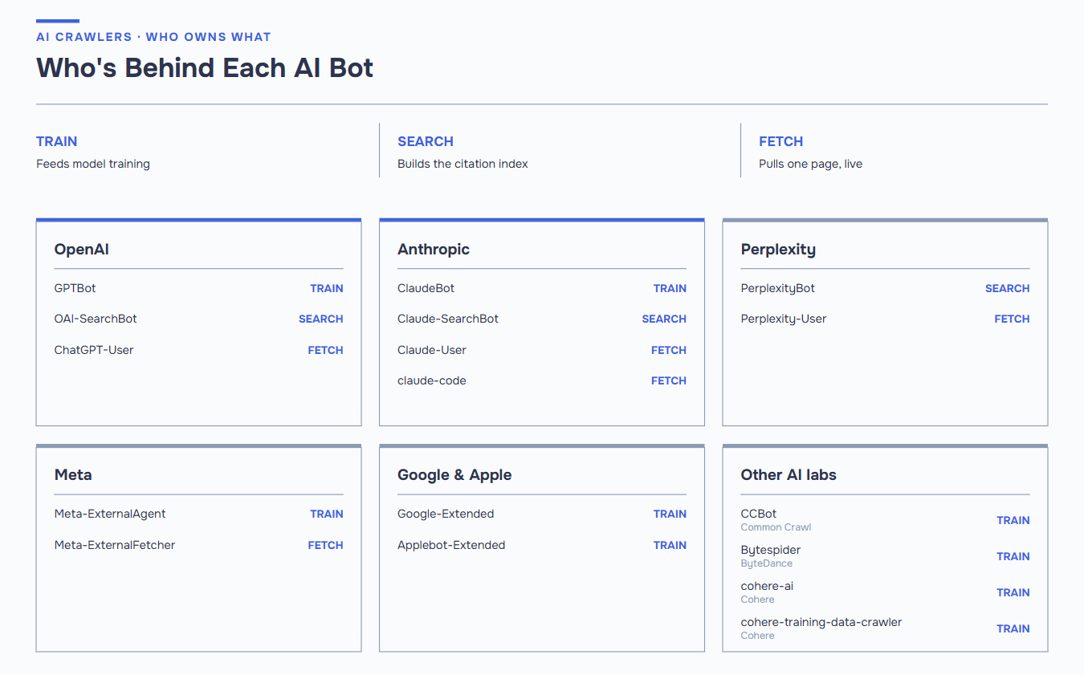The height and width of the screenshot is (675, 1084).
Task: Click the FETCH tag on the Claude-User row
Action: [x=669, y=350]
